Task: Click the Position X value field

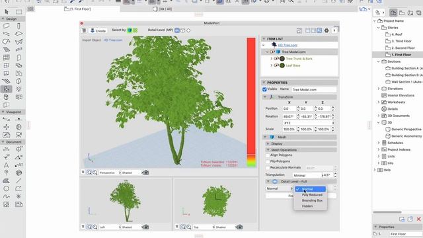Action: click(x=289, y=108)
